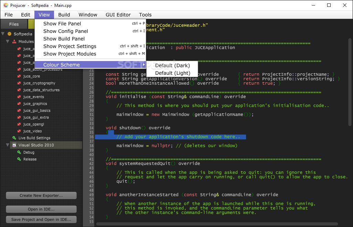Click line number 42 in gutter
Viewport: 353px width, 227px height.
pos(91,164)
